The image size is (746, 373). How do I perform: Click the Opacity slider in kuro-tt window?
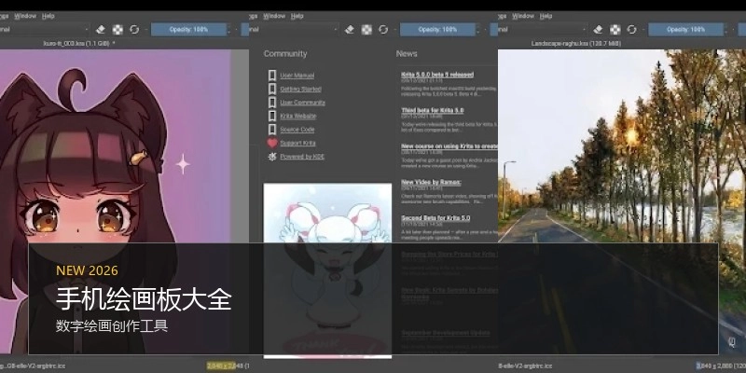click(x=188, y=30)
